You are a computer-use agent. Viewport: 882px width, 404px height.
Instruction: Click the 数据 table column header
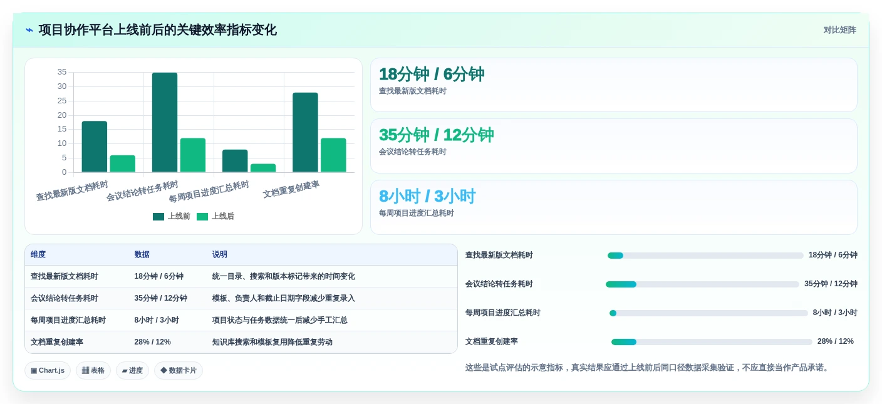pos(142,255)
